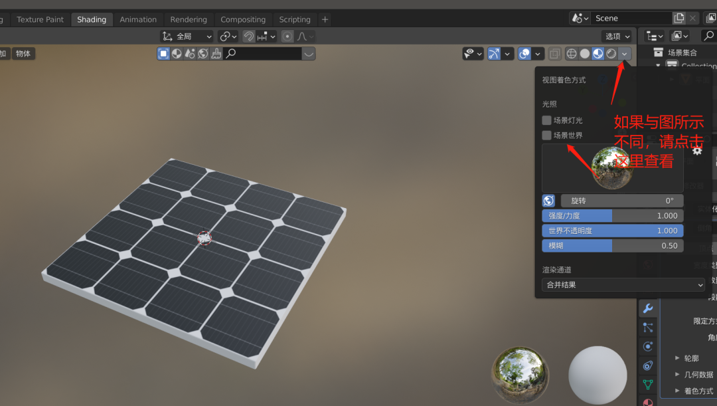Open the overlays options arrow
Screen dimensions: 717x406
click(537, 54)
